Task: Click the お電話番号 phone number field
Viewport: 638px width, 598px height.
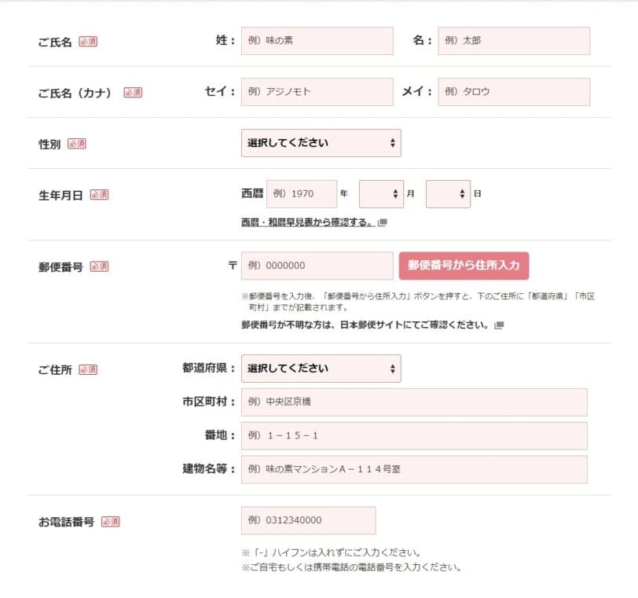Action: (x=310, y=520)
